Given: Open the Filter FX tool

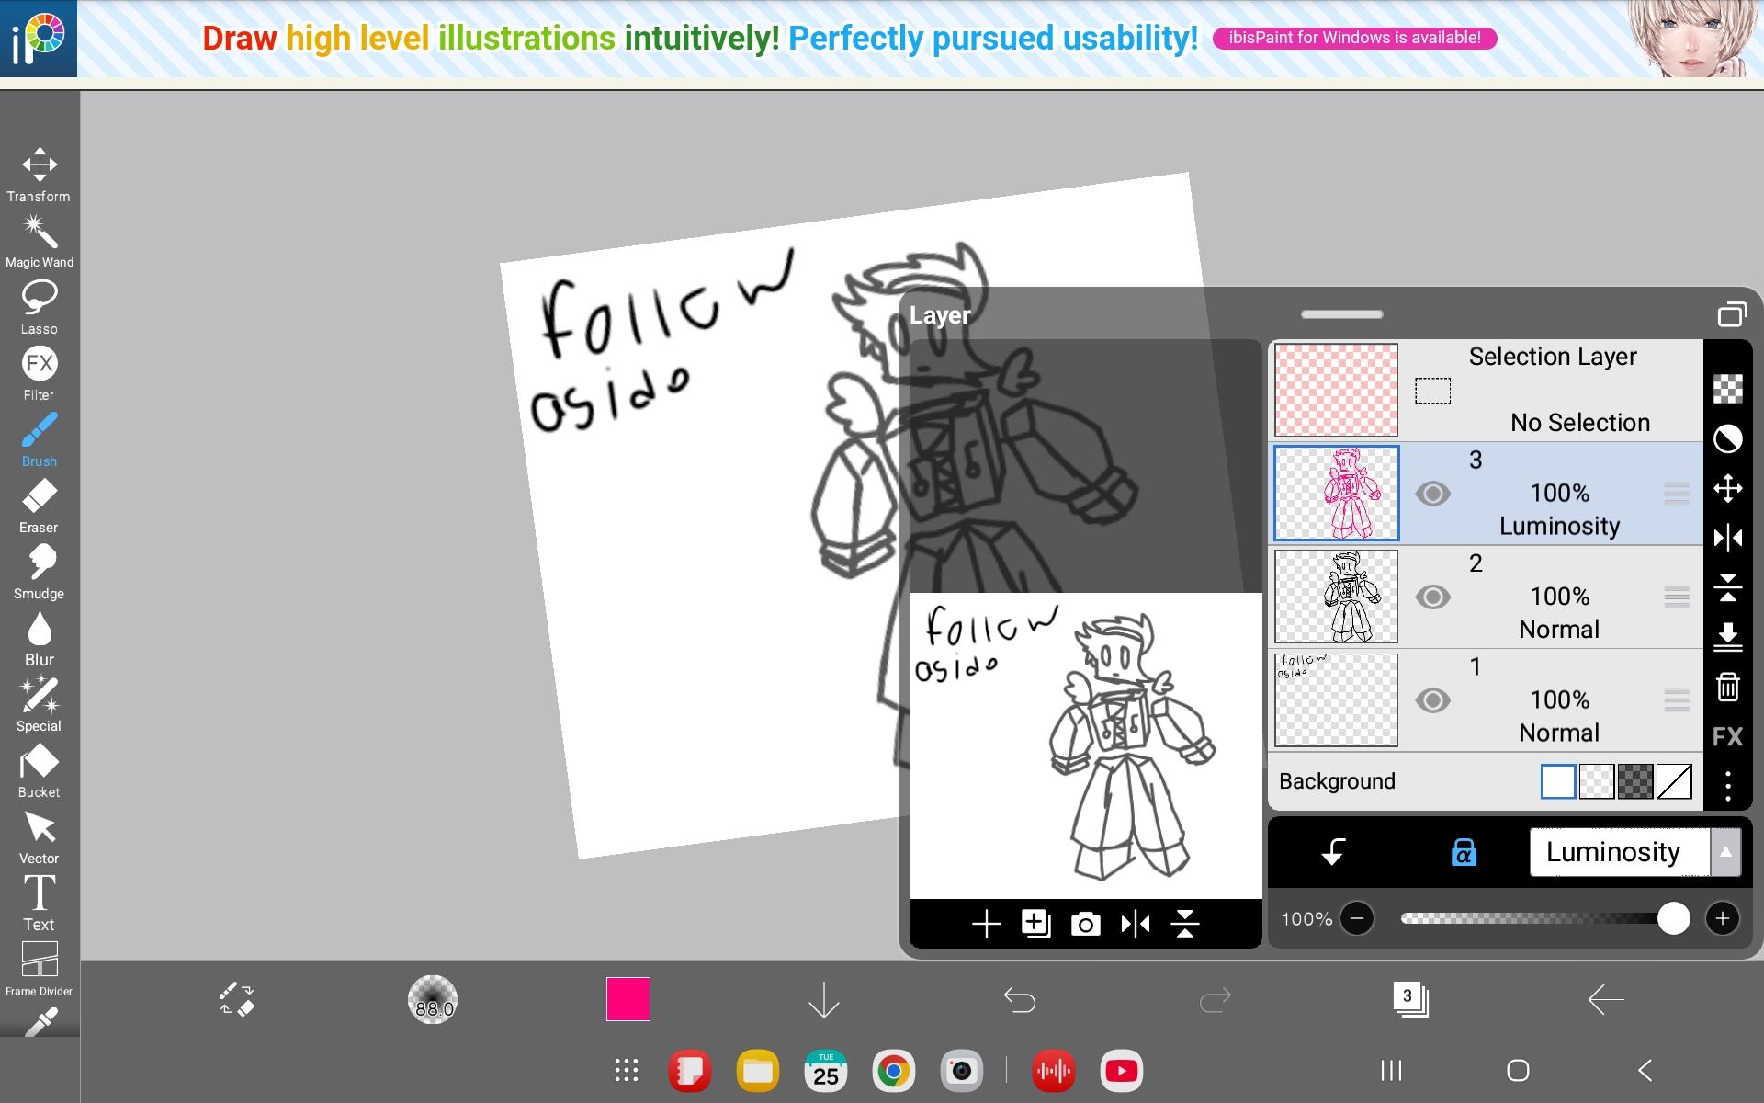Looking at the screenshot, I should (x=39, y=373).
